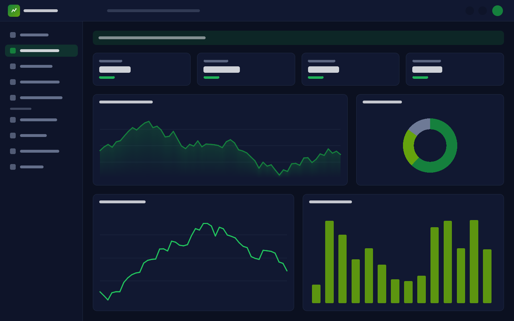The height and width of the screenshot is (321, 514).
Task: Select the highlighted active sidebar item
Action: pyautogui.click(x=41, y=51)
